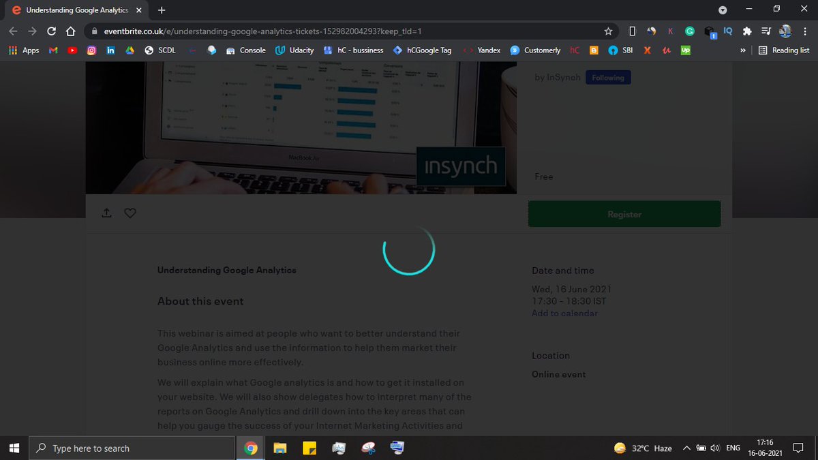Open the cube extension with badge 1

pos(710,32)
